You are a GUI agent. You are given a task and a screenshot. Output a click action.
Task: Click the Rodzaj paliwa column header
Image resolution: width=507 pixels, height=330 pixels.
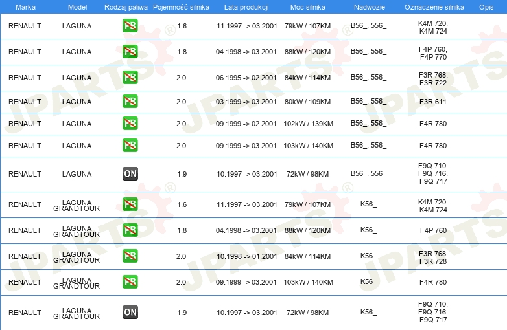126,7
